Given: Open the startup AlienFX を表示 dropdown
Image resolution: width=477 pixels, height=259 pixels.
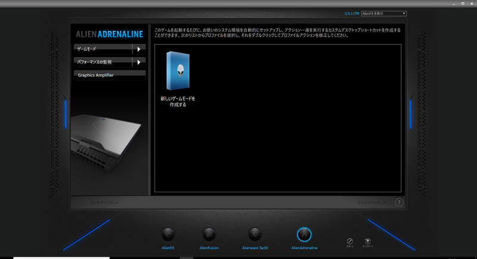Looking at the screenshot, I should click(383, 14).
